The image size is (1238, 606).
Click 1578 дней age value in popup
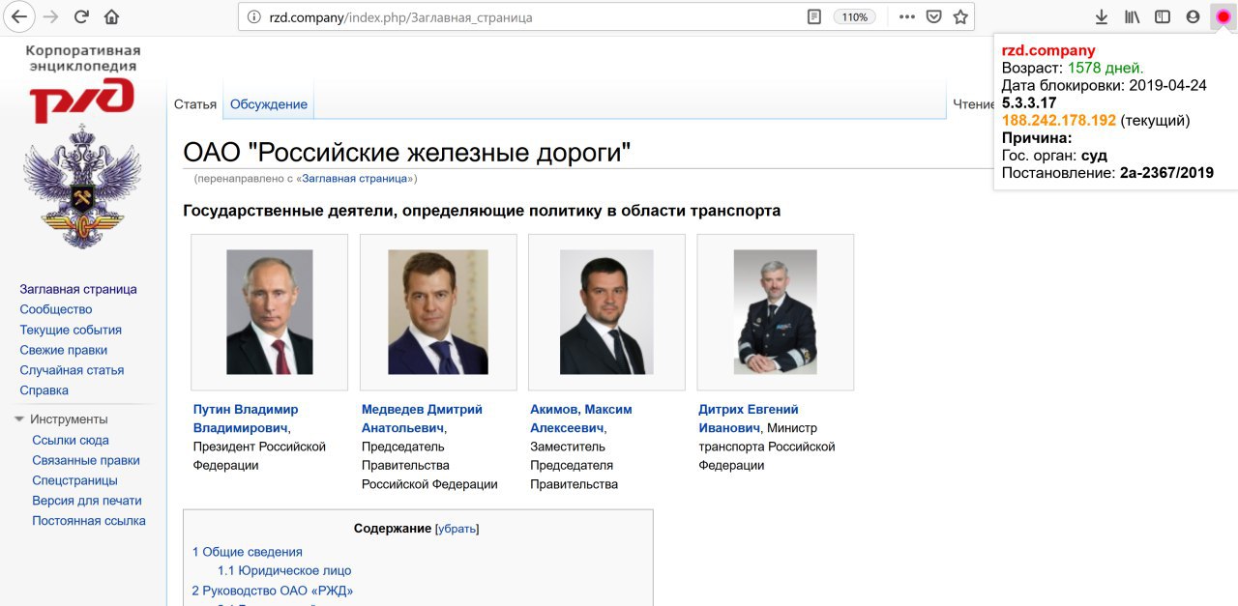(x=1105, y=68)
